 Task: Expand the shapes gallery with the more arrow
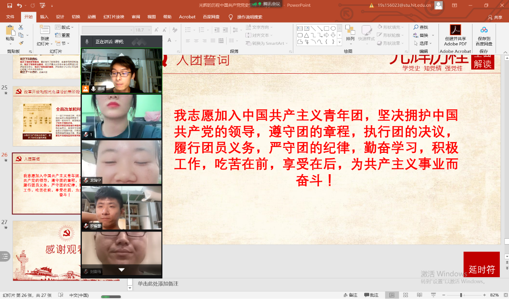pyautogui.click(x=339, y=42)
